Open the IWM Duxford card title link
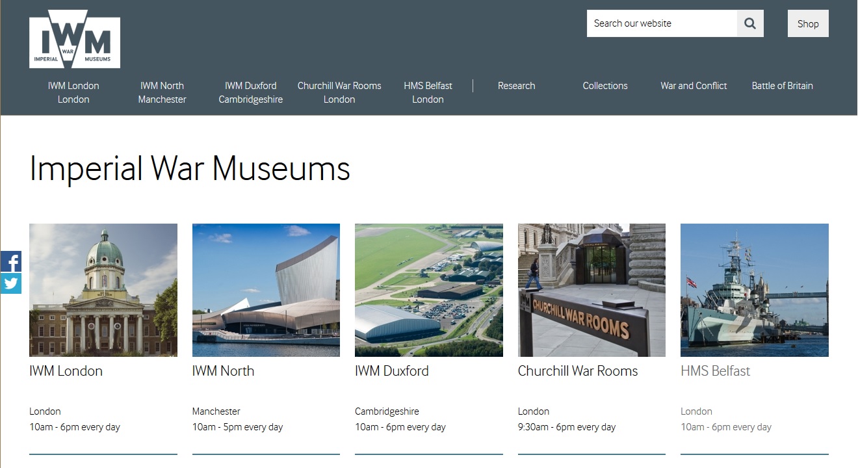Screen dimensions: 858x468 pos(392,371)
